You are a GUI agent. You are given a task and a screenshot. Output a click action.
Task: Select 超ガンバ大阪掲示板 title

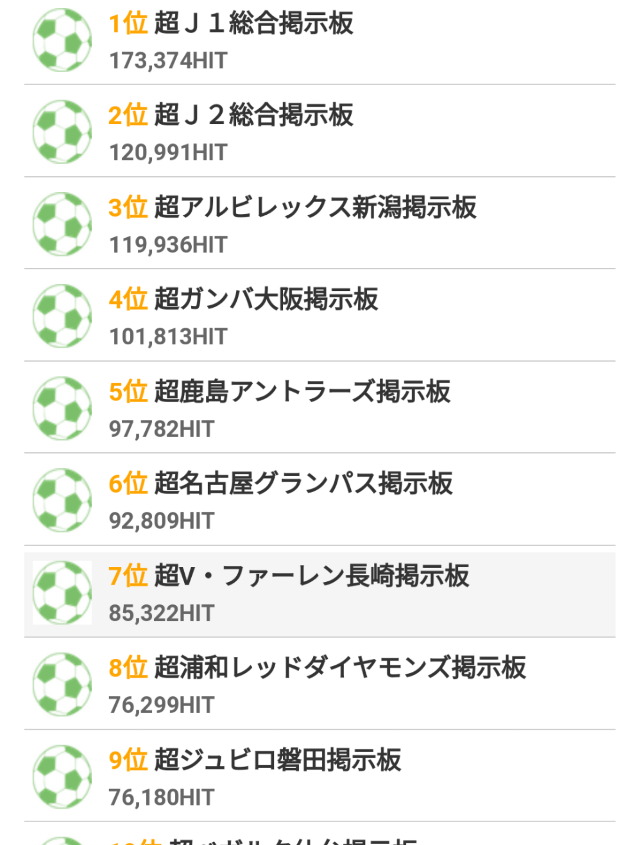(266, 299)
